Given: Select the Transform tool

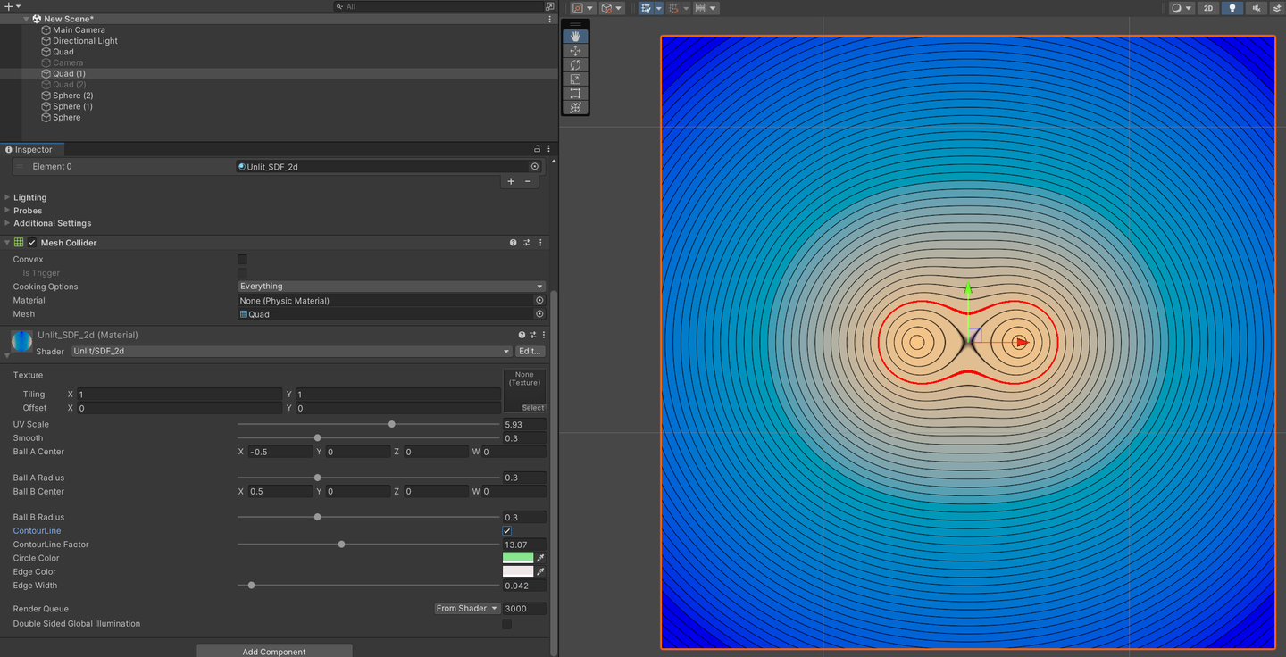Looking at the screenshot, I should pos(575,108).
